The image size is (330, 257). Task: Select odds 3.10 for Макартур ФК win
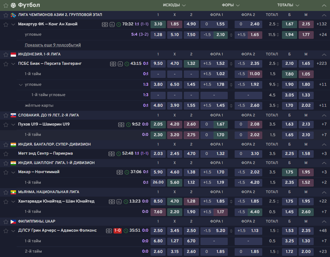[x=158, y=24]
